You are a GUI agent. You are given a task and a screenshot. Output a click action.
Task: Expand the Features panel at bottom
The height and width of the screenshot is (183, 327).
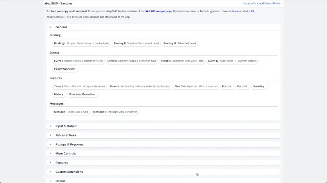click(x=163, y=163)
